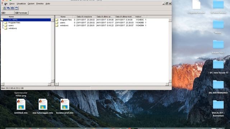This screenshot has width=230, height=129.
Task: Open the File menu
Action: (6, 4)
